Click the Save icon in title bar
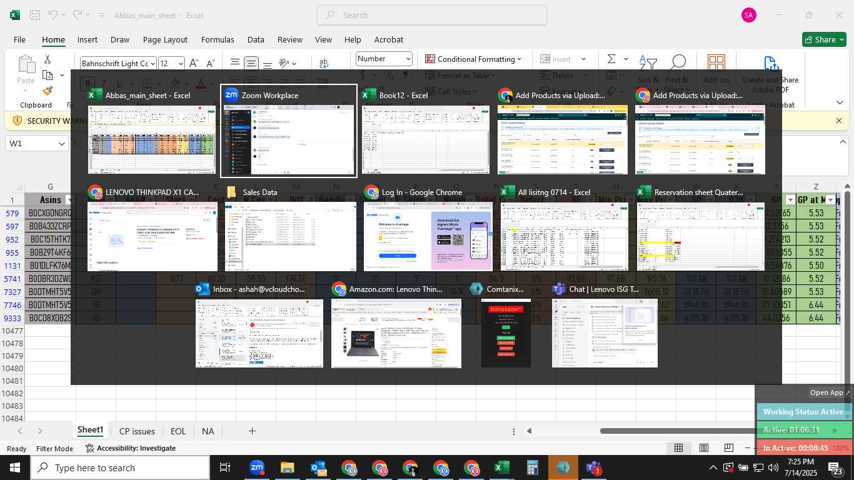 (x=35, y=15)
